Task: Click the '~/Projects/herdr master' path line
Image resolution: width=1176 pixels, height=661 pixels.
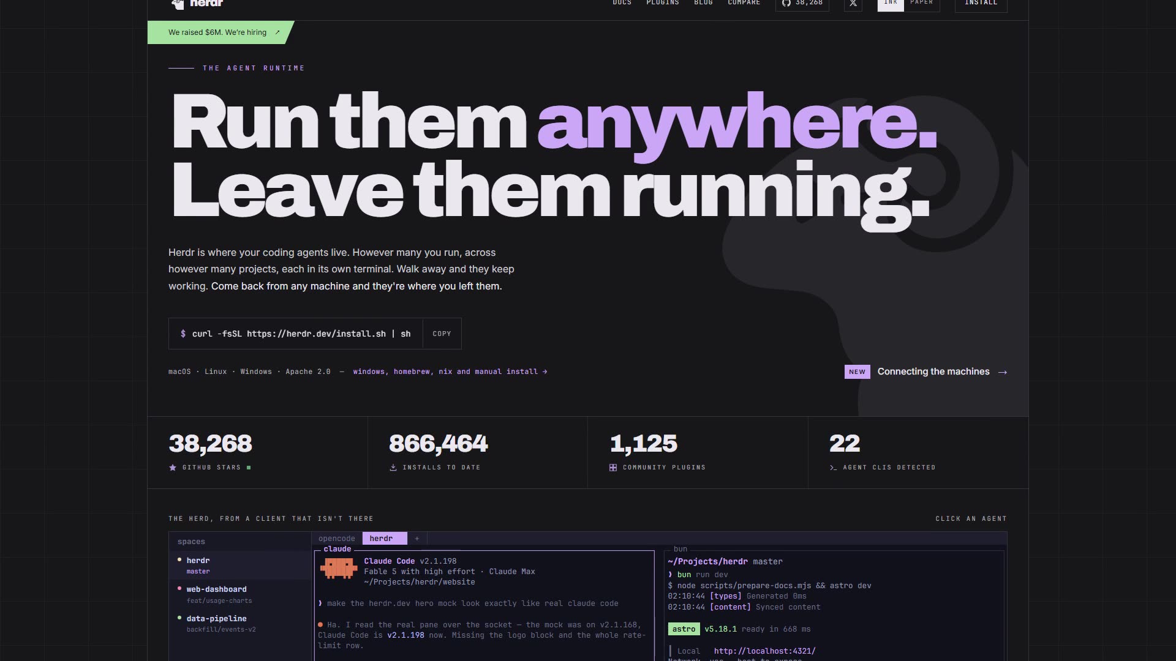Action: pos(725,562)
